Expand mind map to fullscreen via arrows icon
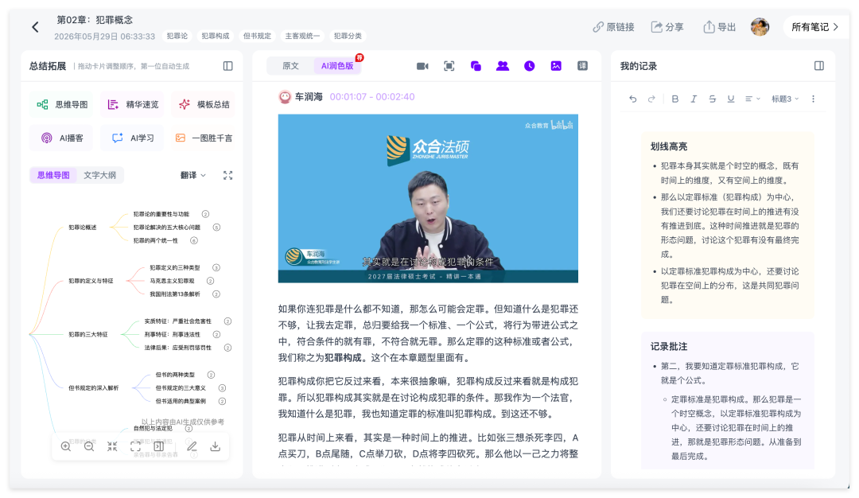Image resolution: width=859 pixels, height=498 pixels. pyautogui.click(x=228, y=175)
